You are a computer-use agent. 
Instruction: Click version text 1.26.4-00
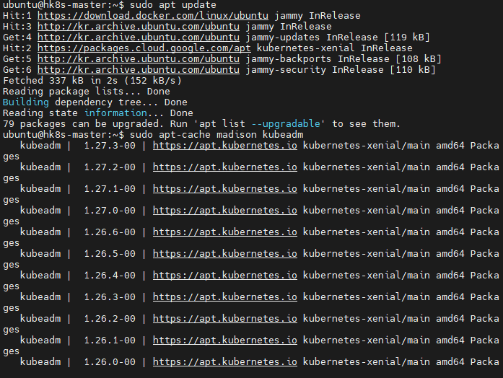click(x=110, y=276)
